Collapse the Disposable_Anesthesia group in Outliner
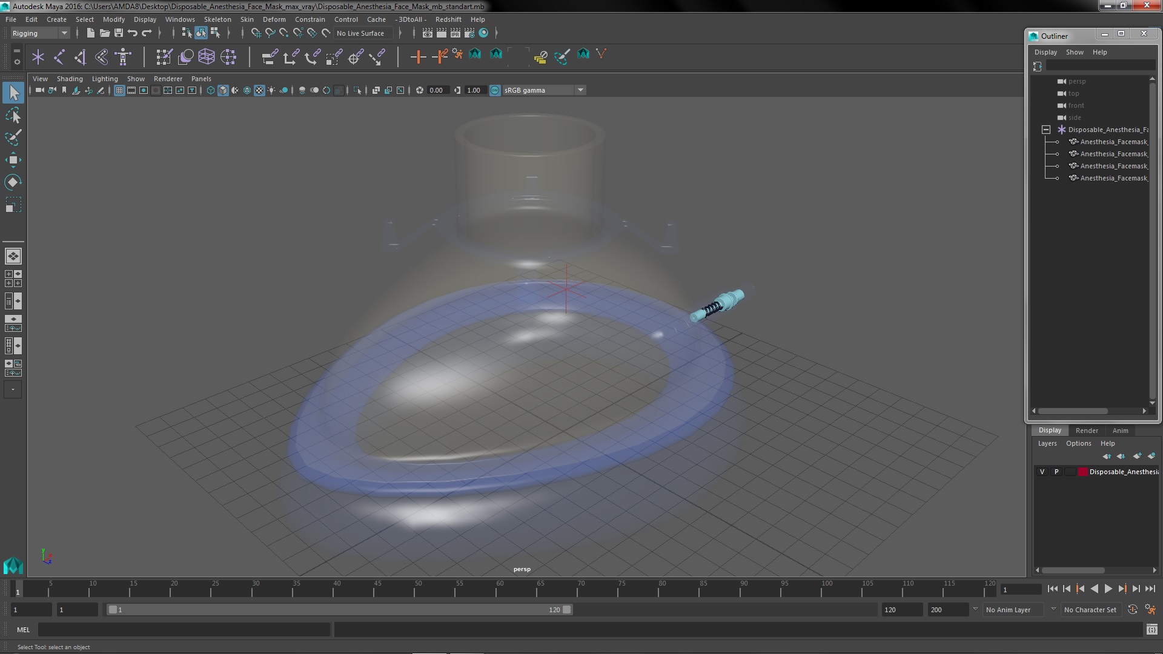1163x654 pixels. point(1046,130)
